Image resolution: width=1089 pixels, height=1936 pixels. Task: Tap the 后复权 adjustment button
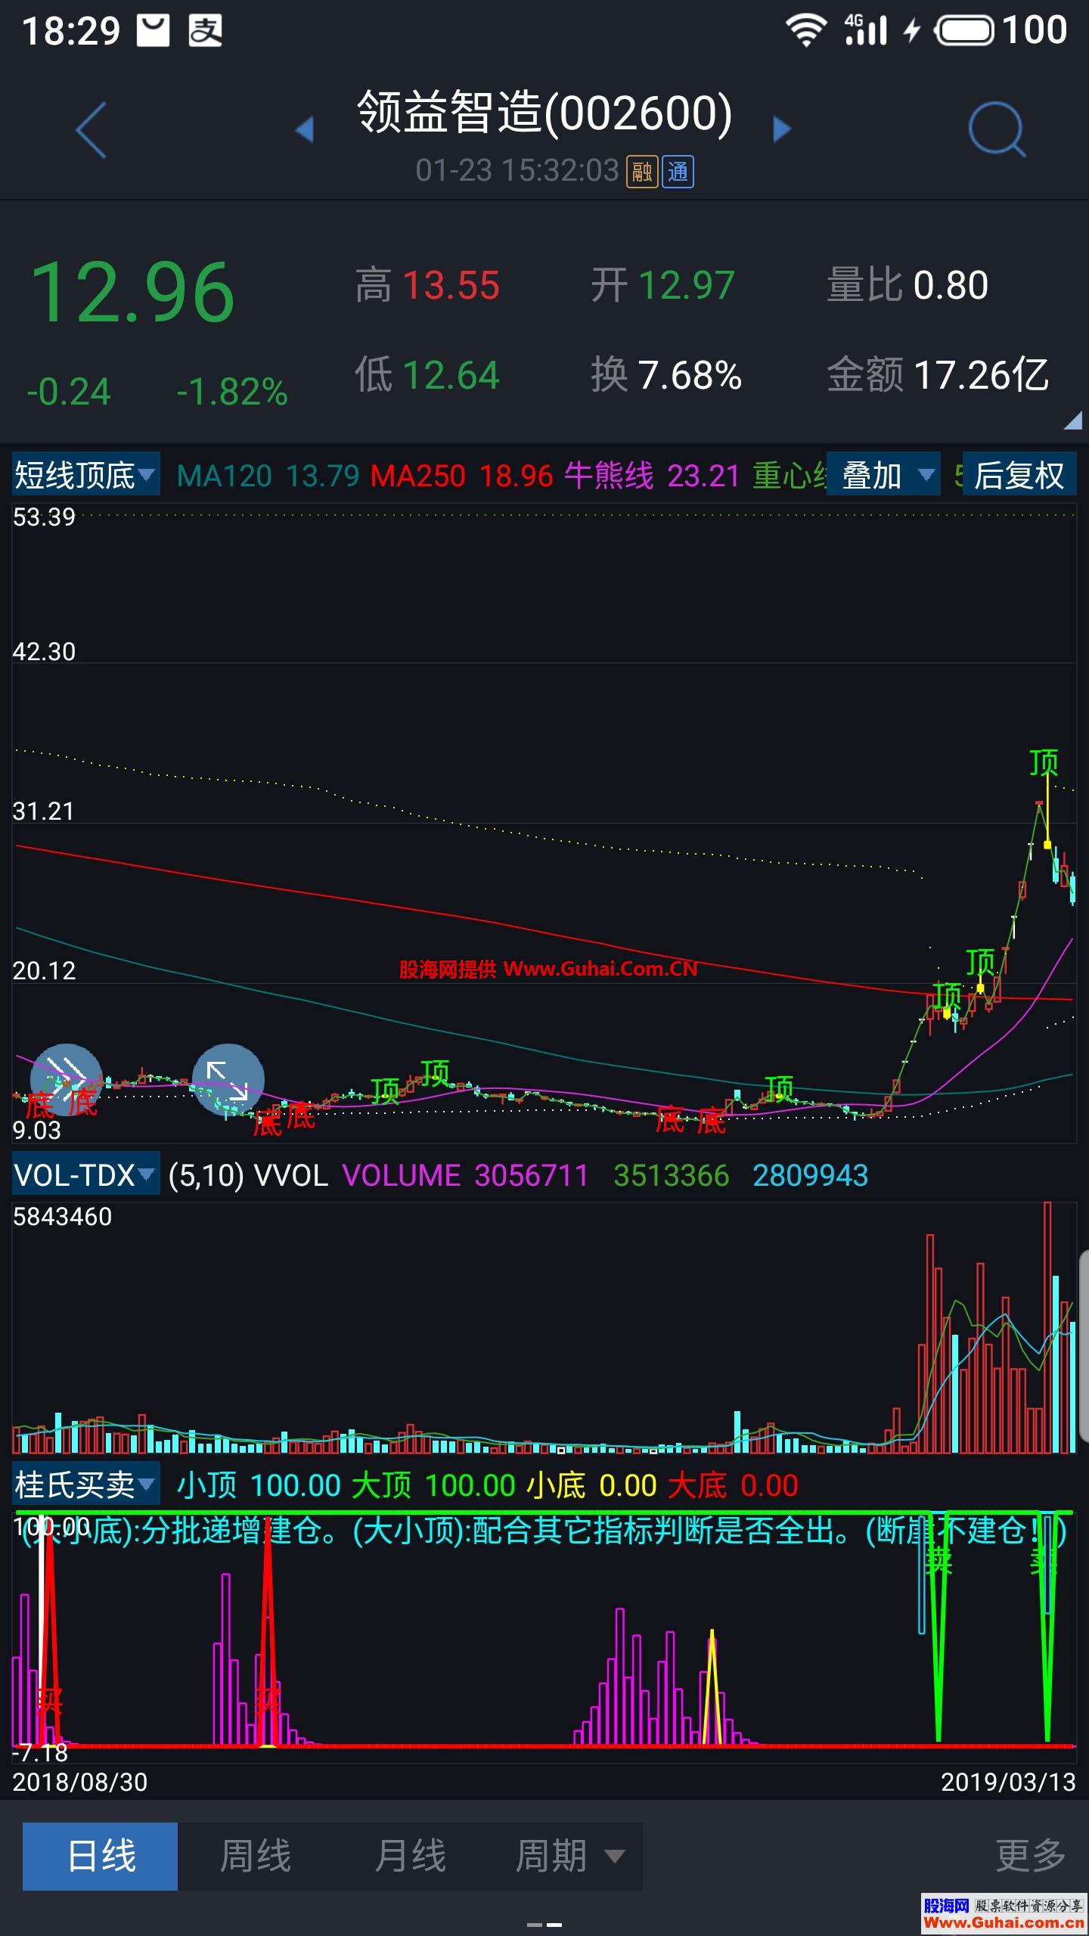tap(1019, 475)
